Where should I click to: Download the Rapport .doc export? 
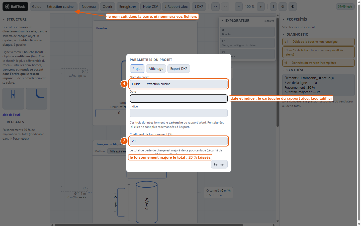176,7
